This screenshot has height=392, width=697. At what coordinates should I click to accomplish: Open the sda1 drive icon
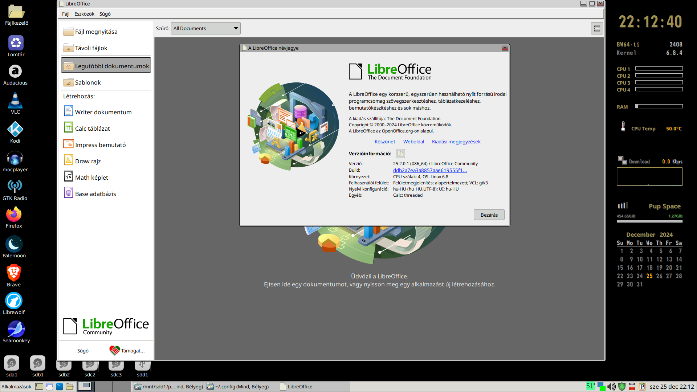12,366
